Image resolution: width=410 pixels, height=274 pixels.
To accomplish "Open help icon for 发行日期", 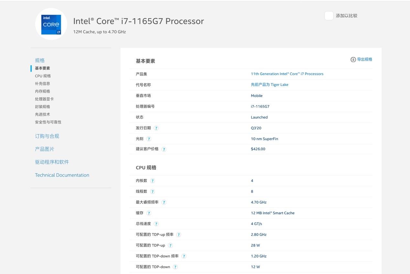I will [156, 128].
